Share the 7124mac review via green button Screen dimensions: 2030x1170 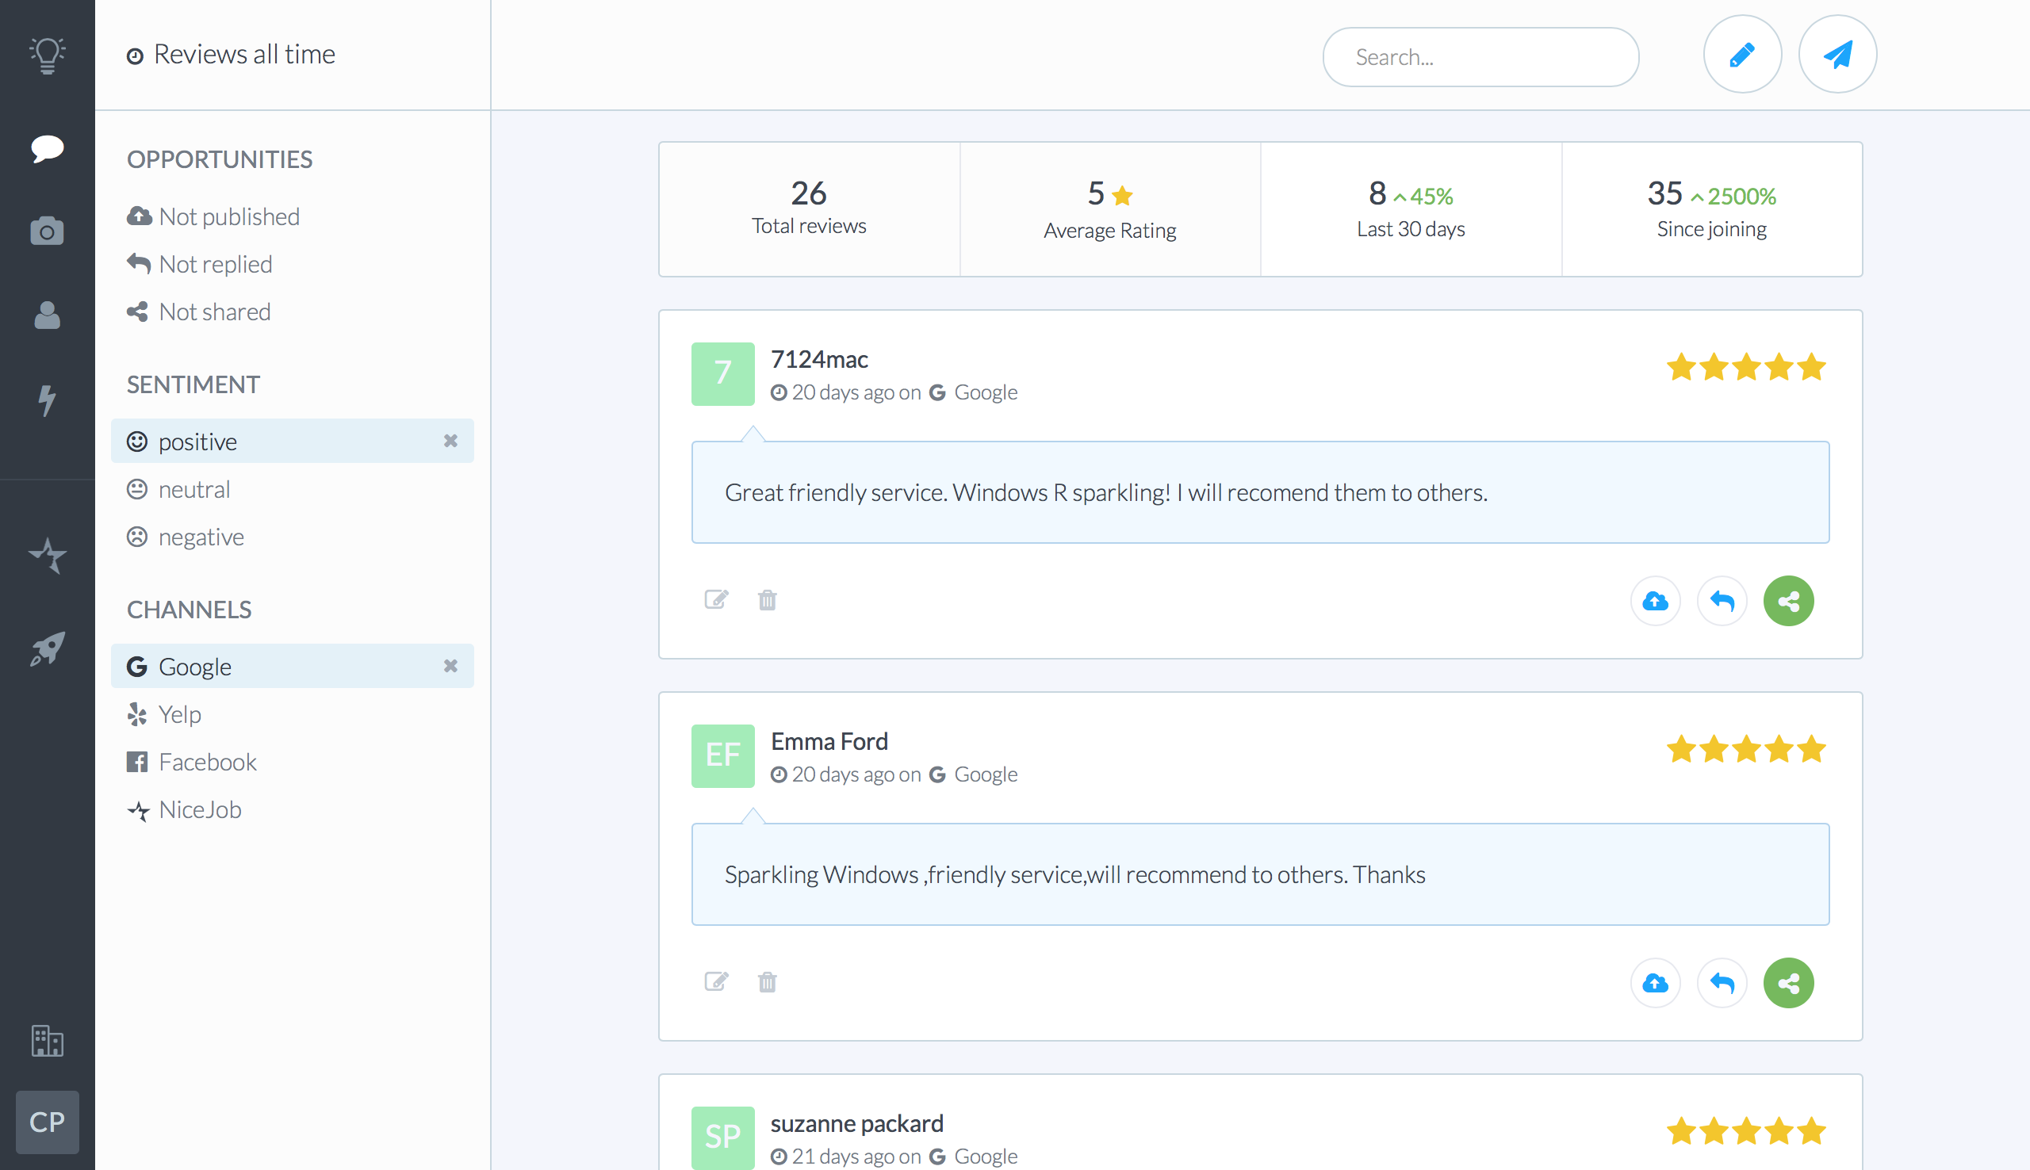tap(1788, 600)
